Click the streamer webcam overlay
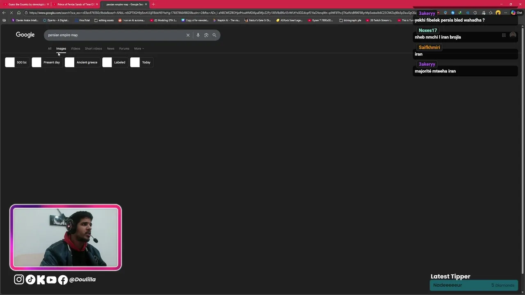This screenshot has height=295, width=525. (x=66, y=237)
